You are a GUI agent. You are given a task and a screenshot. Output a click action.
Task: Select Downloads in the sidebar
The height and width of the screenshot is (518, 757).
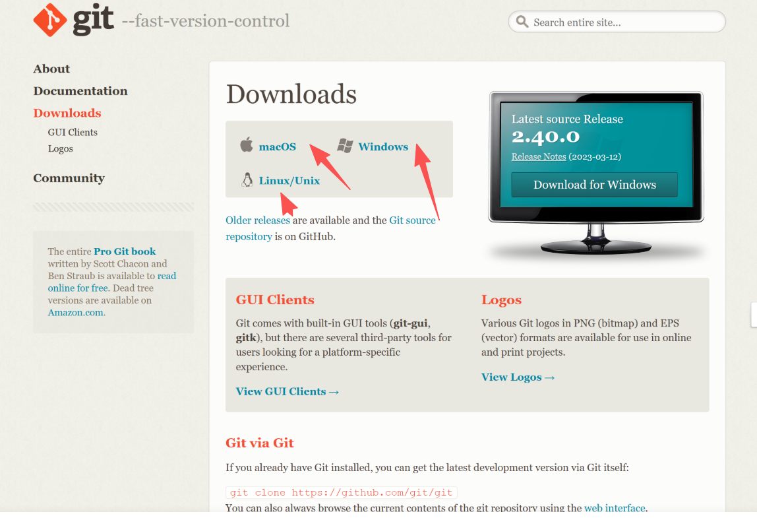67,113
